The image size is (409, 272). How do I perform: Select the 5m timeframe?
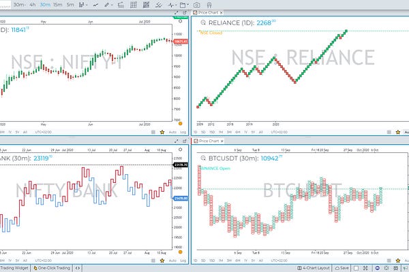tap(70, 5)
